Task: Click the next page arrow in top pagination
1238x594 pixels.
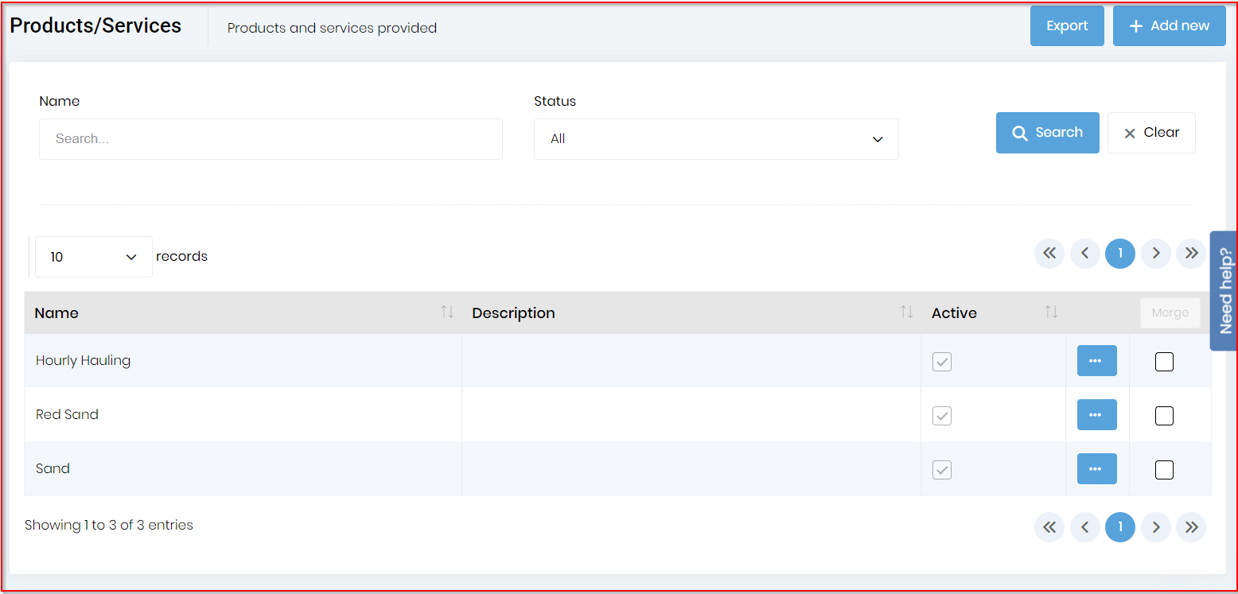Action: [x=1155, y=254]
